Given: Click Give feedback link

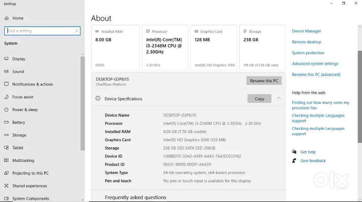Looking at the screenshot, I should click(313, 160).
